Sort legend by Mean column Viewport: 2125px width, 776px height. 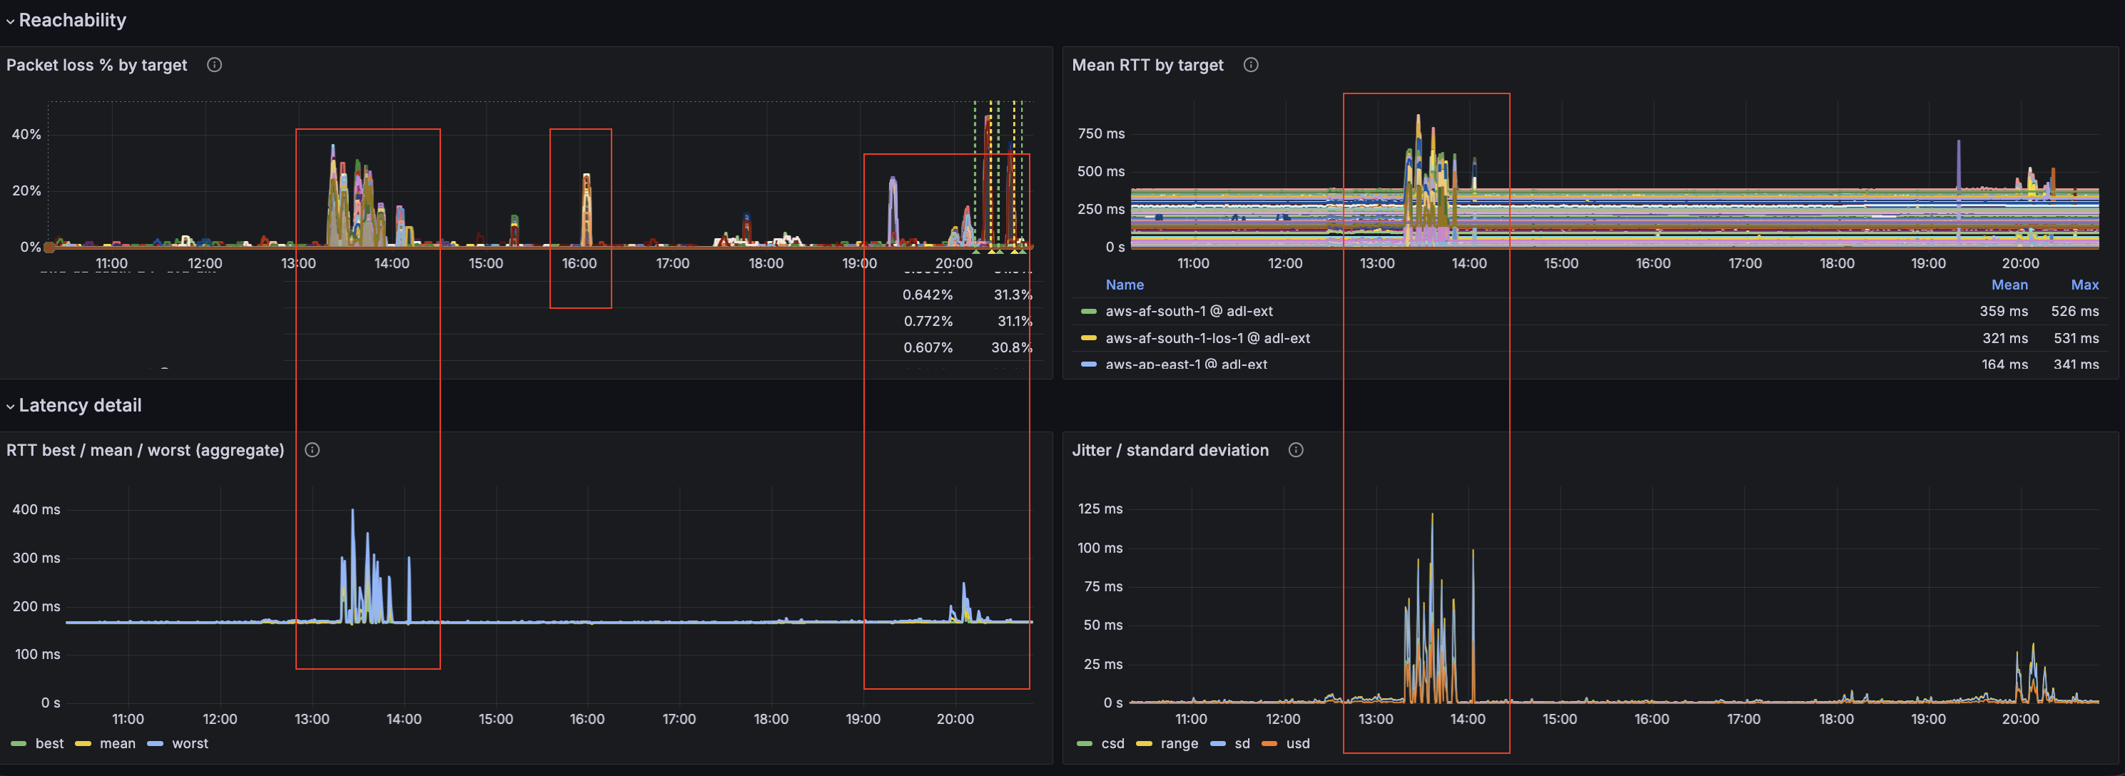pyautogui.click(x=2009, y=285)
